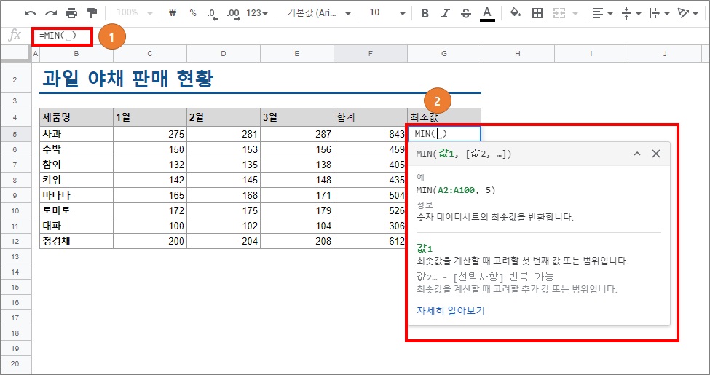Collapse the MIN function help popup
This screenshot has height=375, width=710.
tap(637, 154)
